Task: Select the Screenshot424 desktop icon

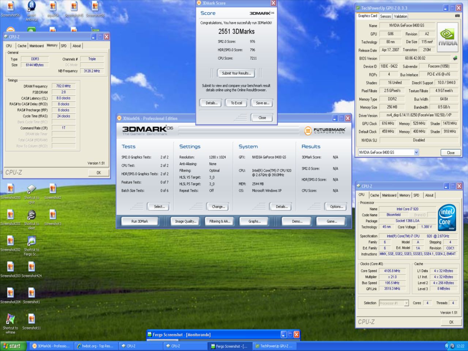Action: [31, 269]
